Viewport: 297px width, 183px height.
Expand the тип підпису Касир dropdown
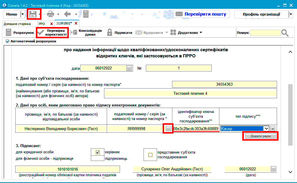coord(266,129)
